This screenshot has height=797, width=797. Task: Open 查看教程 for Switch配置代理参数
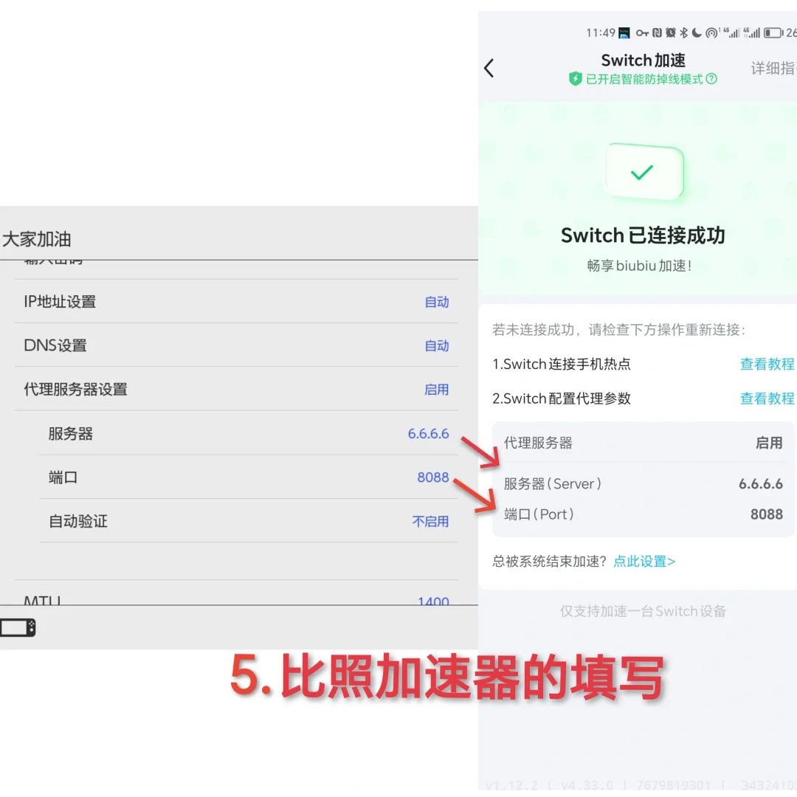767,398
